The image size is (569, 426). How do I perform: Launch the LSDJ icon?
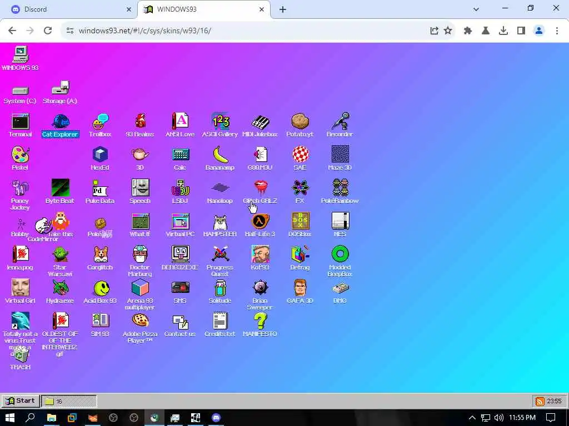[x=180, y=188]
